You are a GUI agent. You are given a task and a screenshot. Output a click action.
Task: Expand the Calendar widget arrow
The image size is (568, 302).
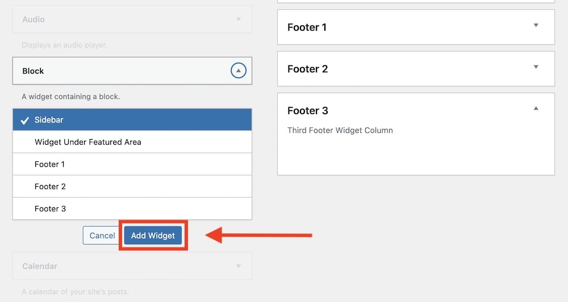click(239, 266)
